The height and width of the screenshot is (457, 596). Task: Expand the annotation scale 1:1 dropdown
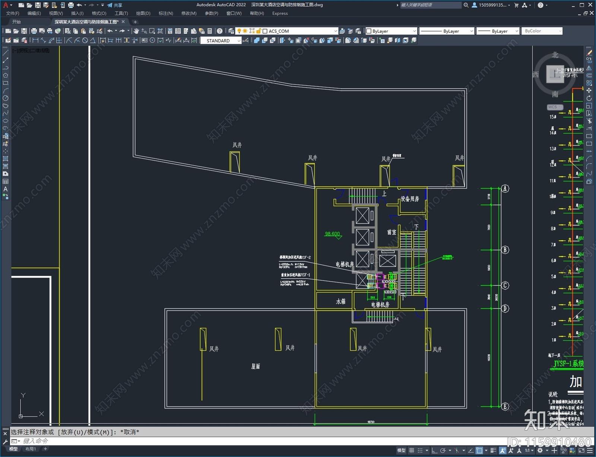click(x=528, y=450)
